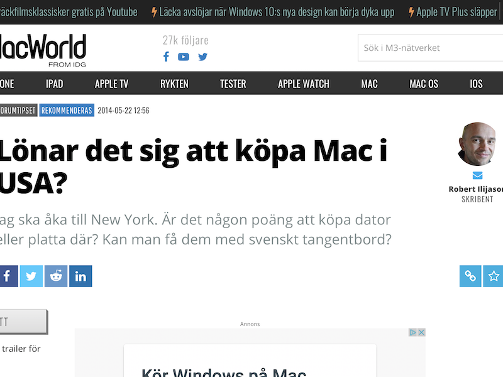Open Apple Watch section
This screenshot has width=503, height=377.
click(304, 84)
